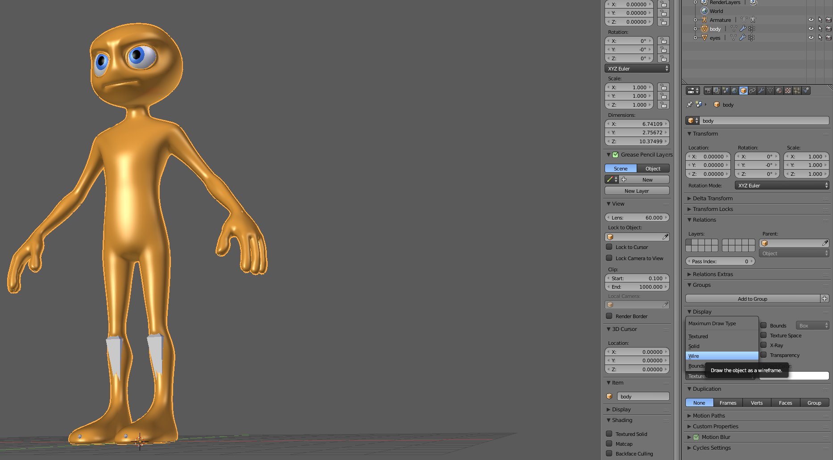Viewport: 833px width, 460px height.
Task: Hide the eyes object in the outliner
Action: [811, 37]
